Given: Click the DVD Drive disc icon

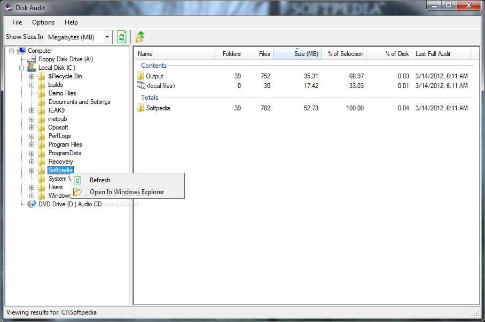Looking at the screenshot, I should tap(32, 204).
